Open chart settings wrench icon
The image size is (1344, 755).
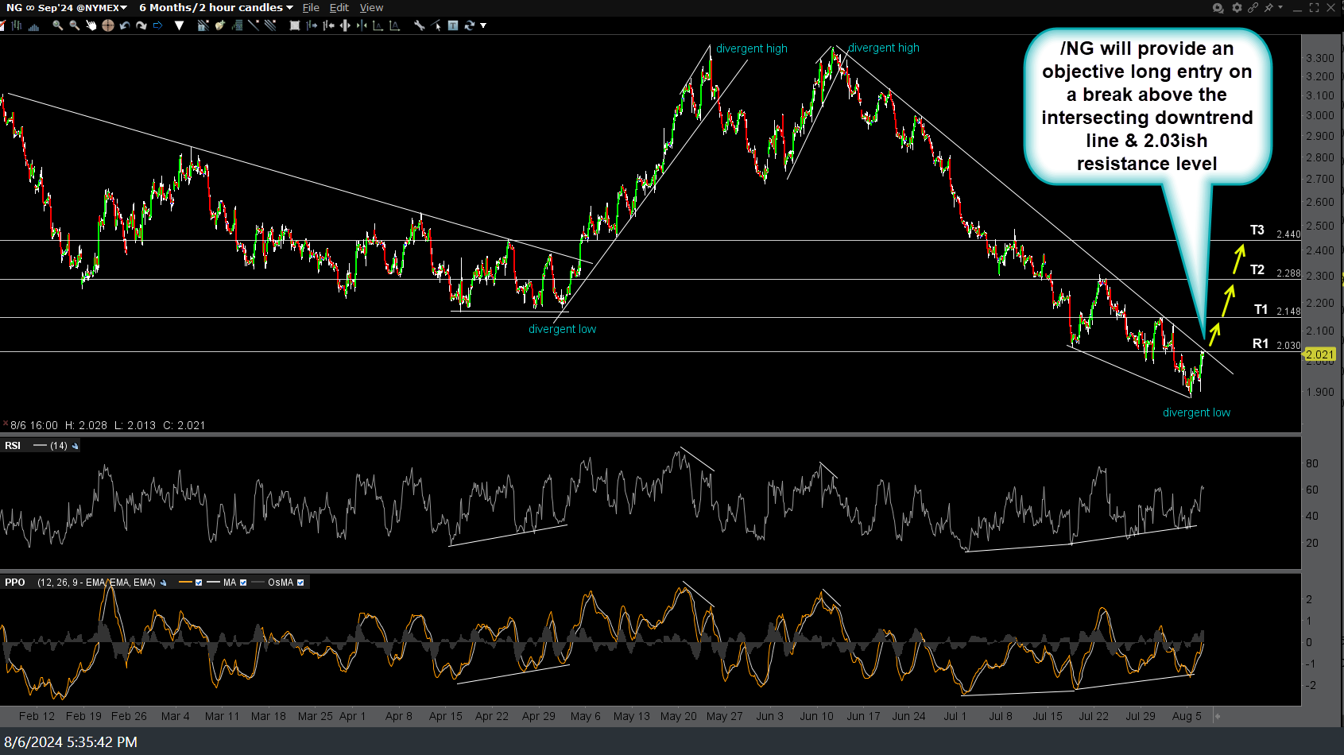[419, 25]
